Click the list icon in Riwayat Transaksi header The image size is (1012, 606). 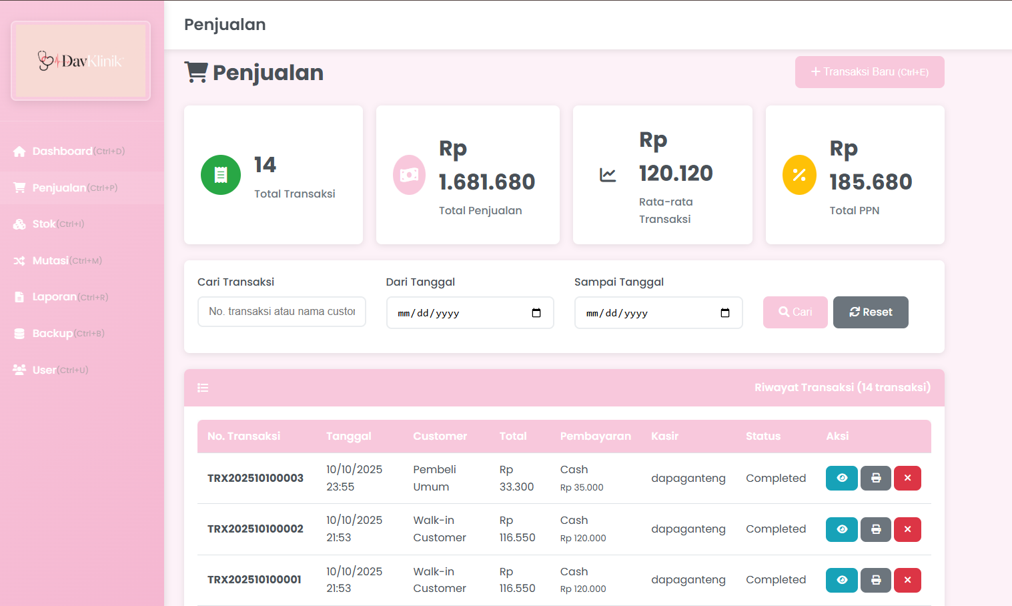point(203,388)
